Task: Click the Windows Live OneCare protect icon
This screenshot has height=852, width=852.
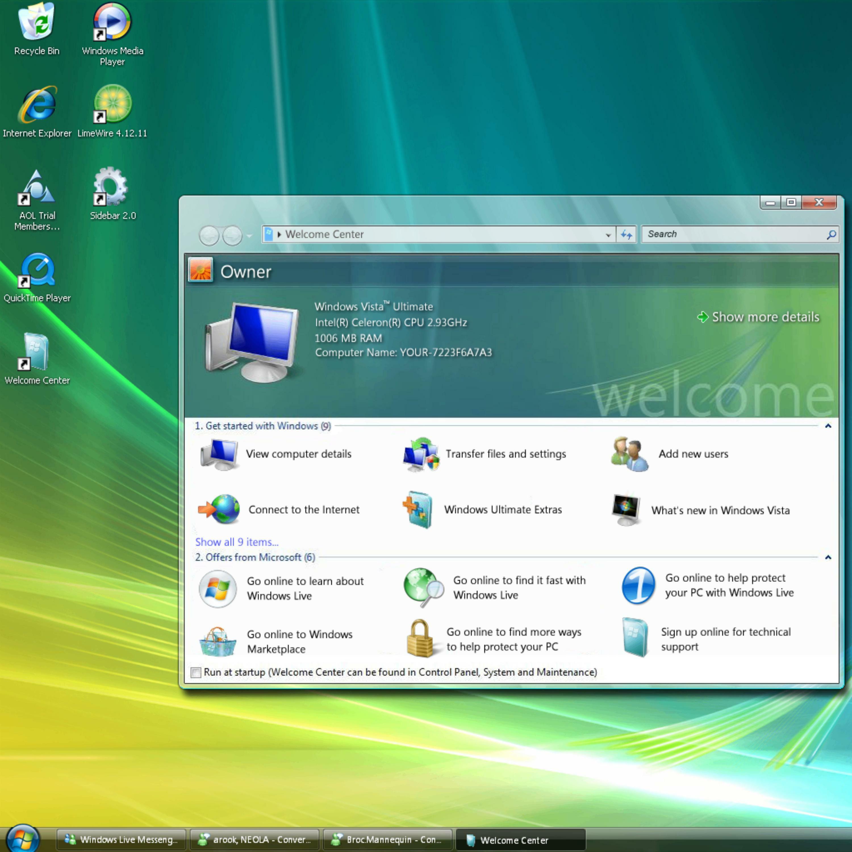Action: tap(638, 586)
